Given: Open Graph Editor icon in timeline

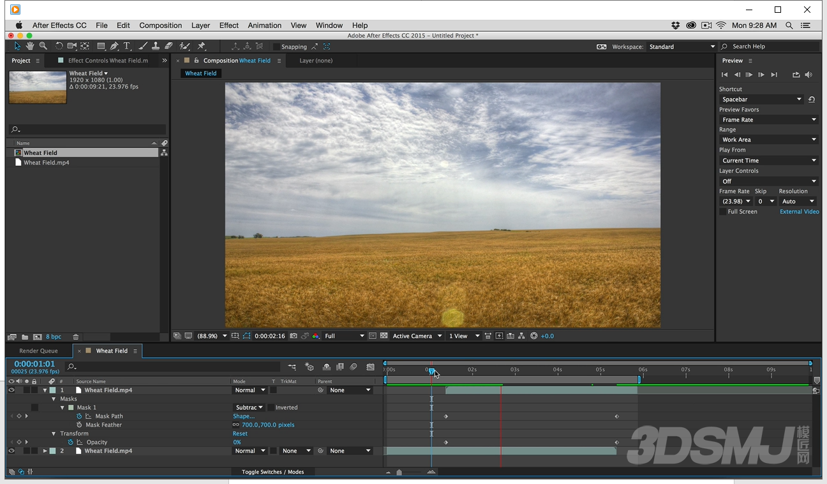Looking at the screenshot, I should click(370, 367).
